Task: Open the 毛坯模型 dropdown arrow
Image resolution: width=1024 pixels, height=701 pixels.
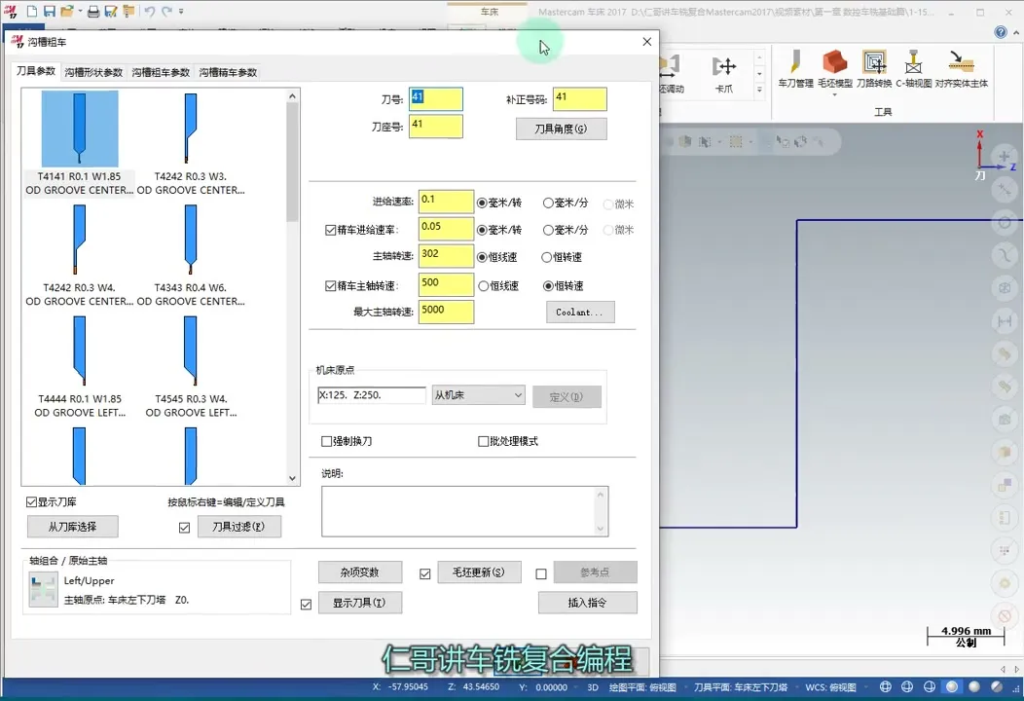Action: (834, 94)
